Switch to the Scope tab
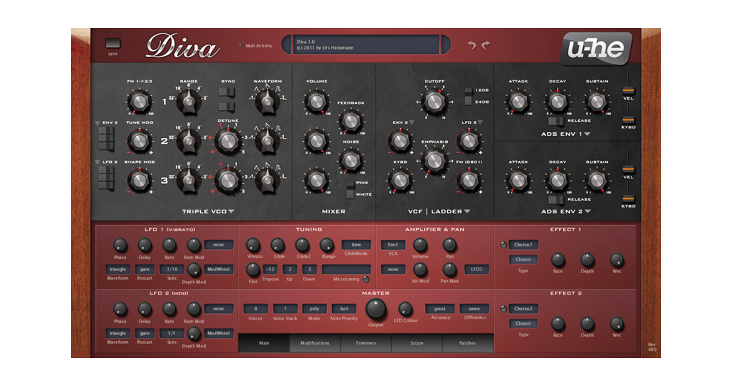This screenshot has width=732, height=386. tap(417, 343)
